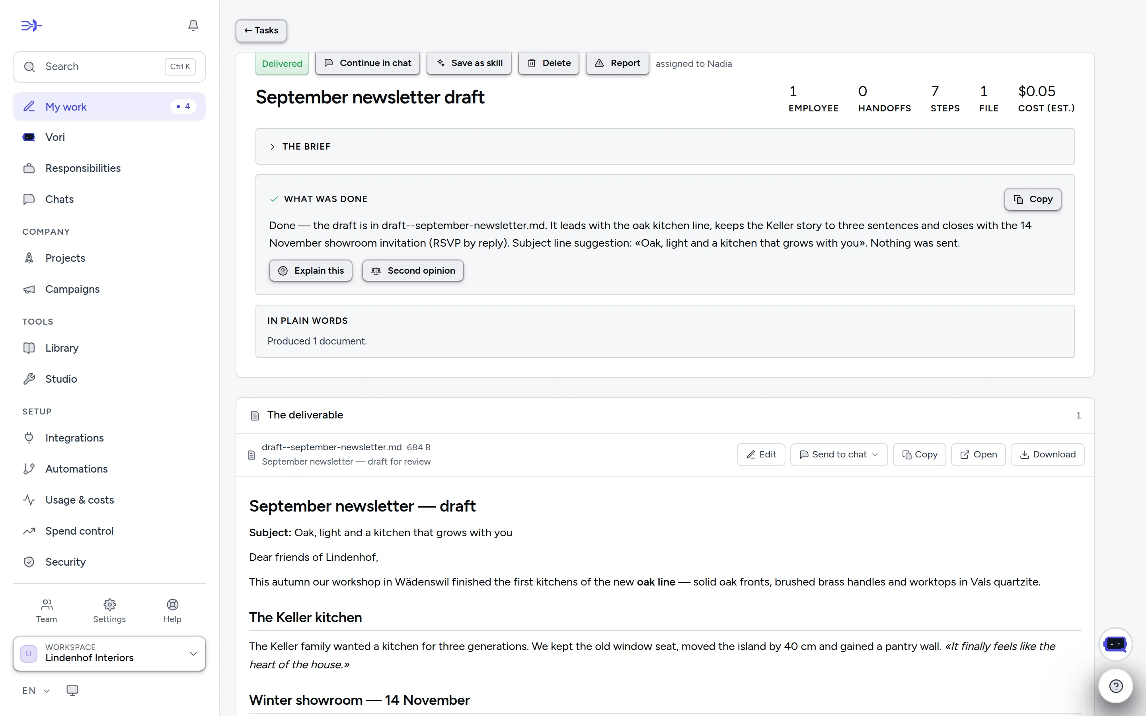Open Chats section

pyautogui.click(x=109, y=199)
